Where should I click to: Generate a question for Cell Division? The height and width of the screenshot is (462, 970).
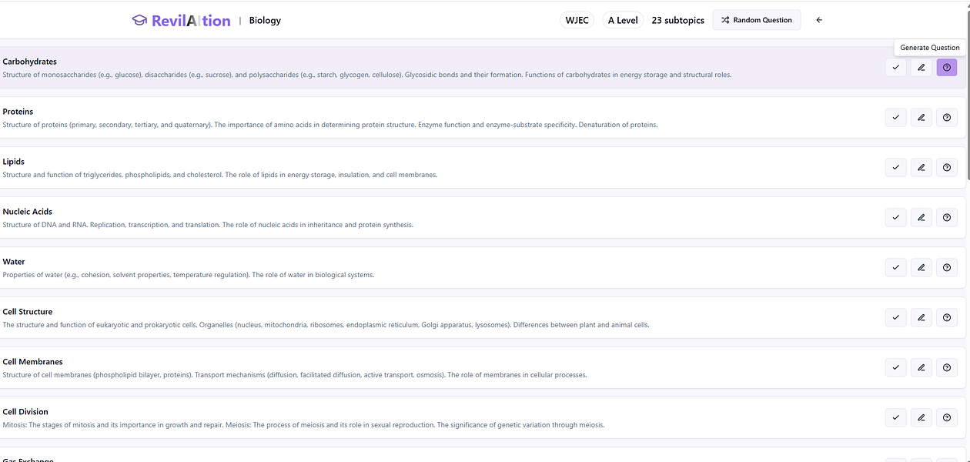tap(947, 418)
